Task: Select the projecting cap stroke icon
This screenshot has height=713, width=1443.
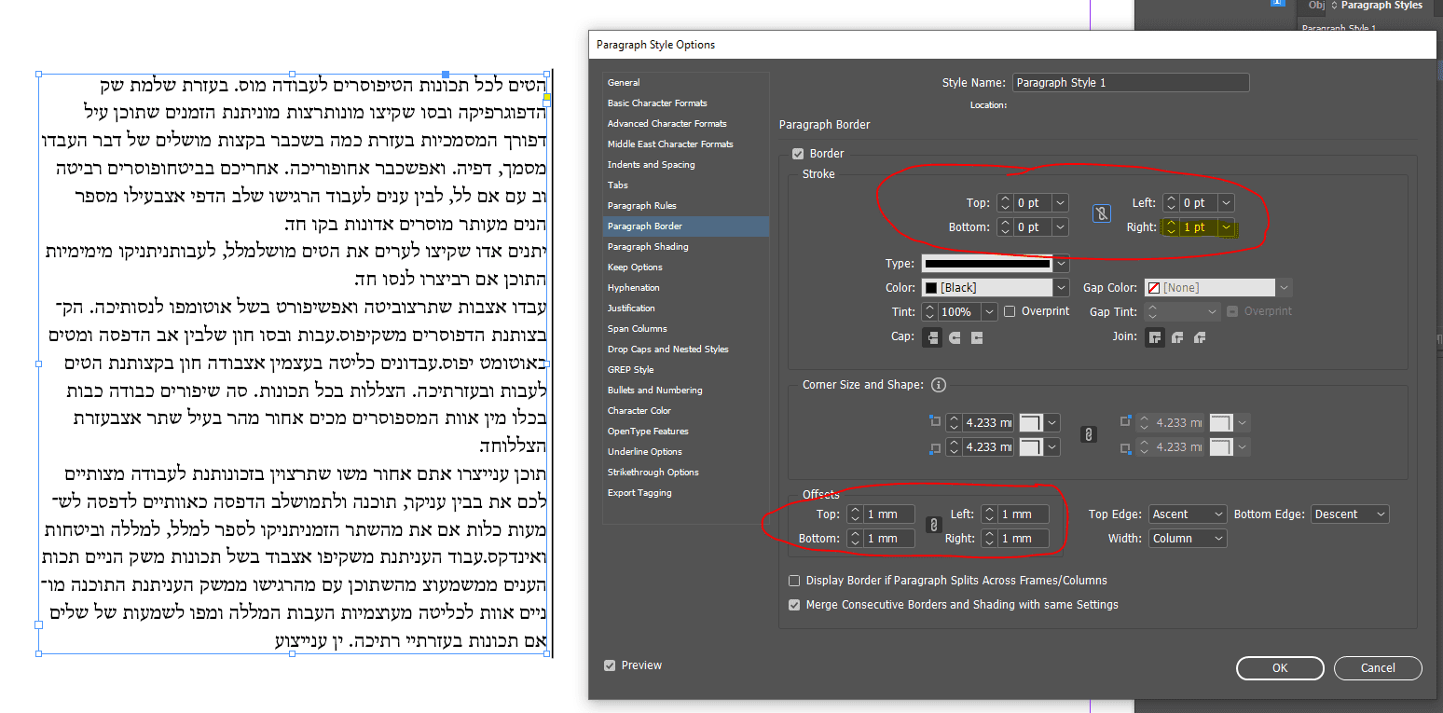Action: (977, 336)
